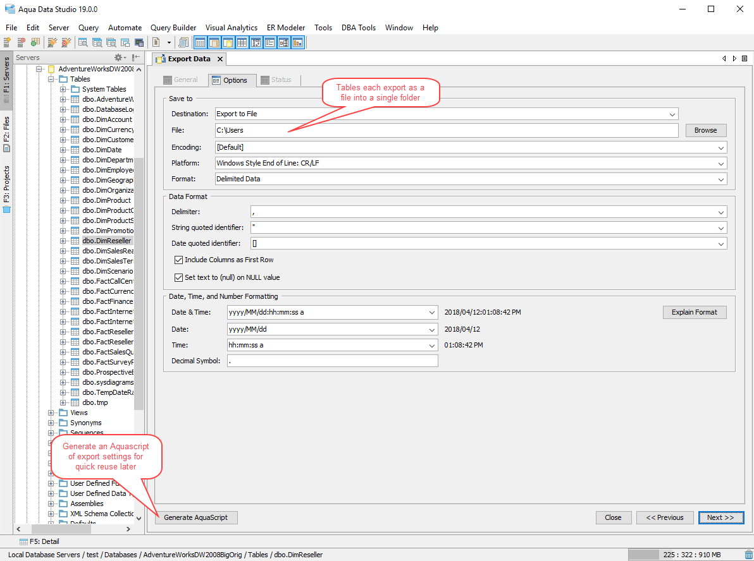
Task: Open the ER Modeler menu
Action: pyautogui.click(x=286, y=27)
